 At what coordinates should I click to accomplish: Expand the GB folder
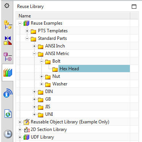pyautogui.click(x=34, y=99)
